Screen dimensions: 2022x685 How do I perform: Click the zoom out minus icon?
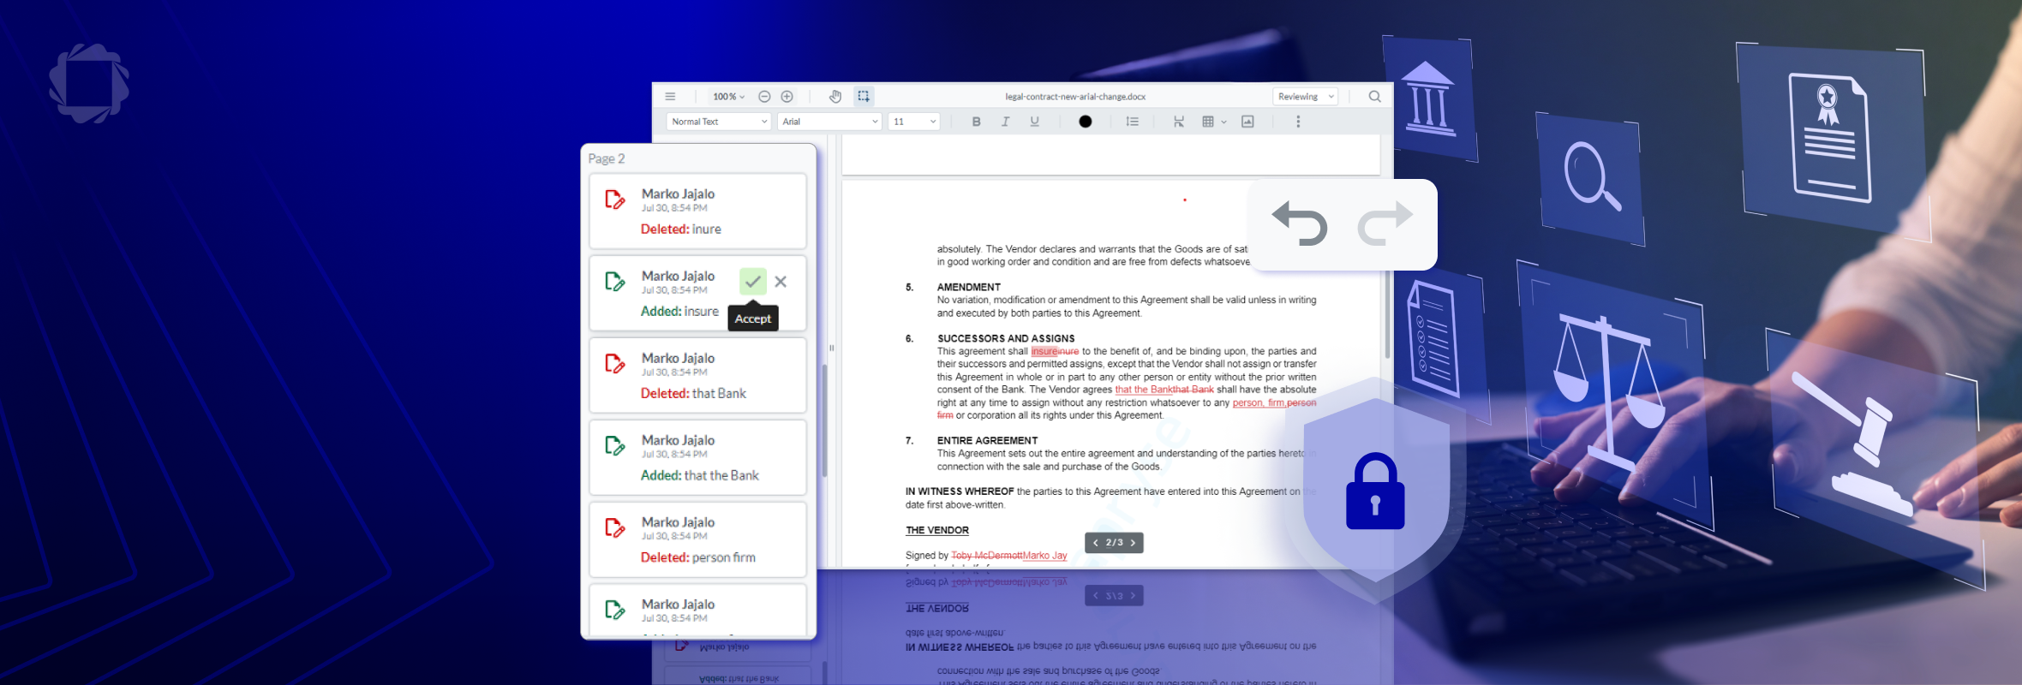tap(764, 97)
